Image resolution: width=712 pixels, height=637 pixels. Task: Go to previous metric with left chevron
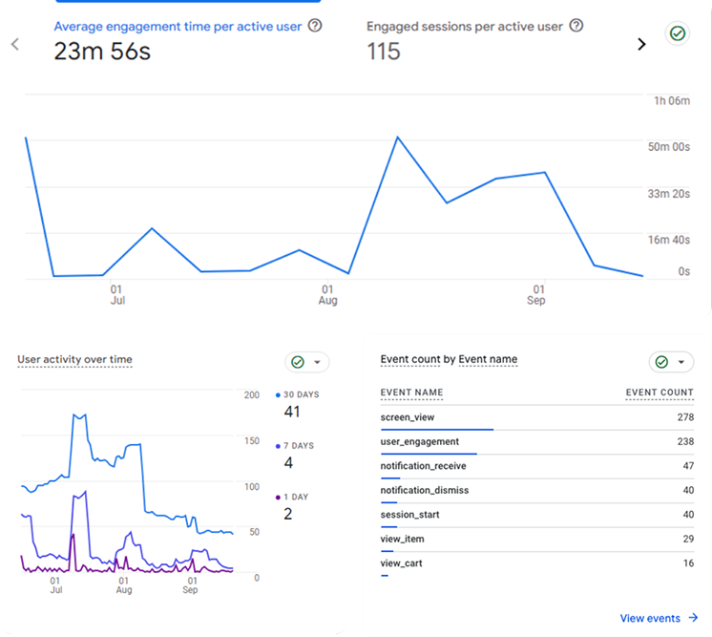pyautogui.click(x=15, y=44)
